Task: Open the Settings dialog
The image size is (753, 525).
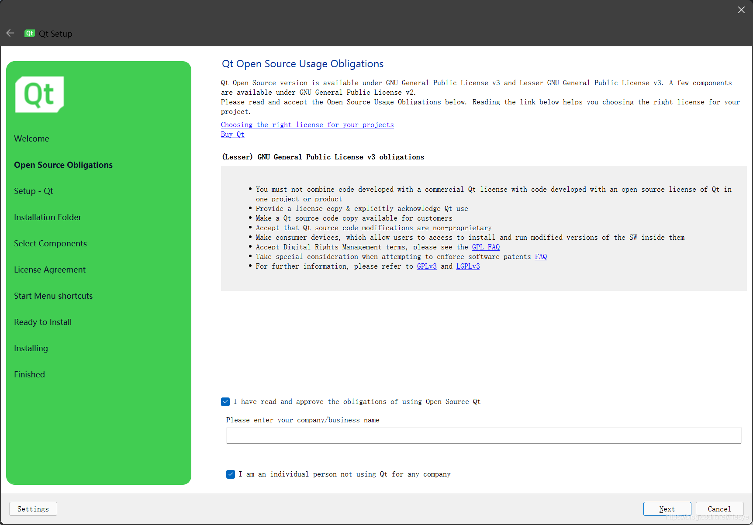Action: [33, 509]
